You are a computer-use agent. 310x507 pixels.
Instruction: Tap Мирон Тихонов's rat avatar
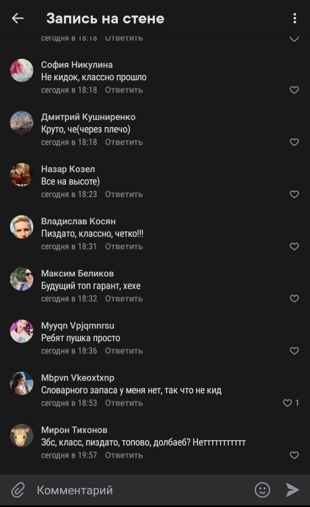pos(22,436)
